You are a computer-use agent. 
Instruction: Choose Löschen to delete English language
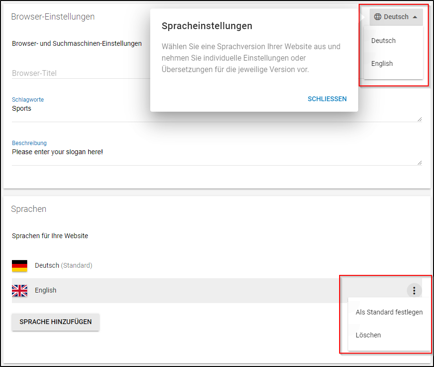click(368, 335)
